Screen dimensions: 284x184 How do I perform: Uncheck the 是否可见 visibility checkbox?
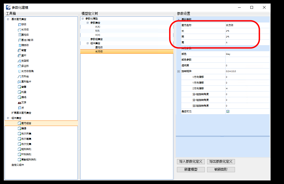[x=228, y=111]
